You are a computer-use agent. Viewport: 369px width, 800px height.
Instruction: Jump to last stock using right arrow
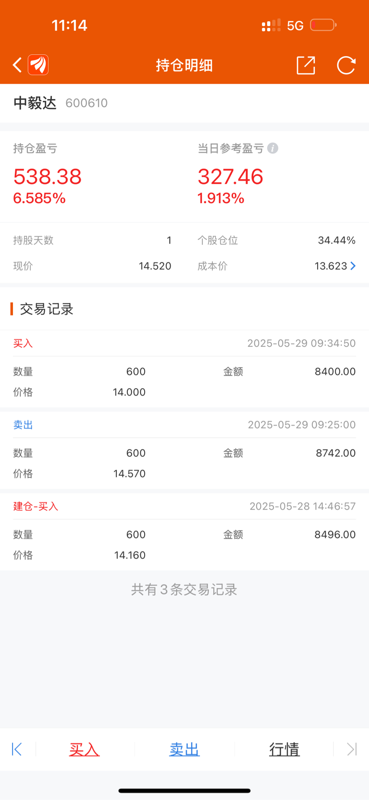click(x=352, y=749)
